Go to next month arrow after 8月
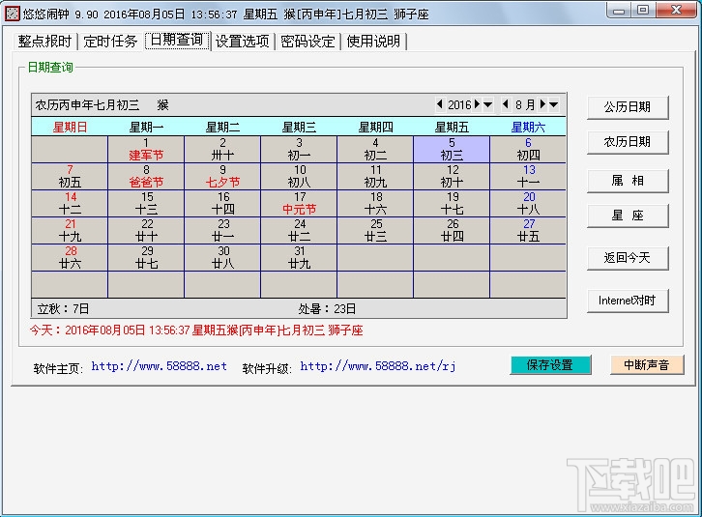Image resolution: width=702 pixels, height=517 pixels. click(x=542, y=104)
